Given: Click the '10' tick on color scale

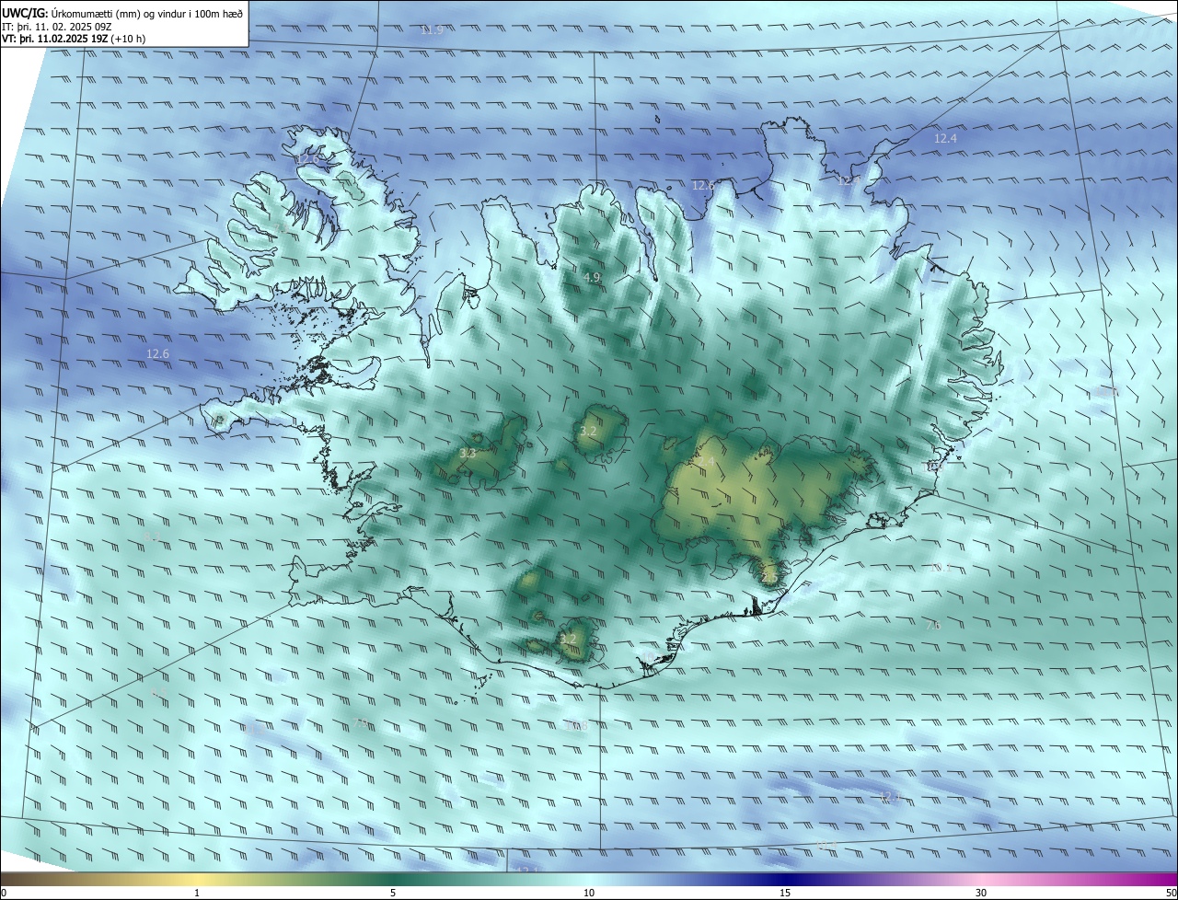Looking at the screenshot, I should (x=589, y=893).
